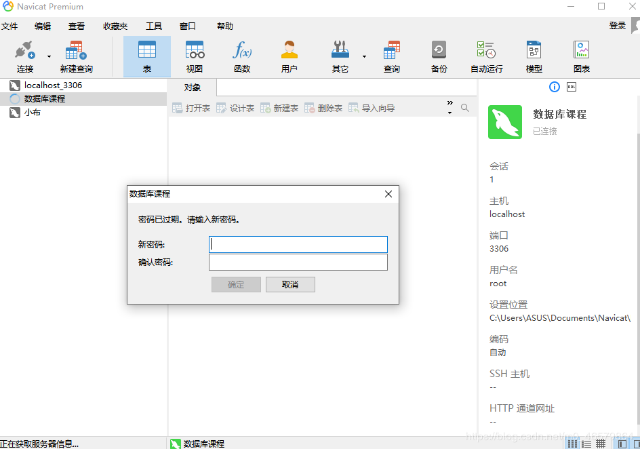Open the 其它 objects dropdown
Screen dimensions: 640x449
(x=363, y=56)
